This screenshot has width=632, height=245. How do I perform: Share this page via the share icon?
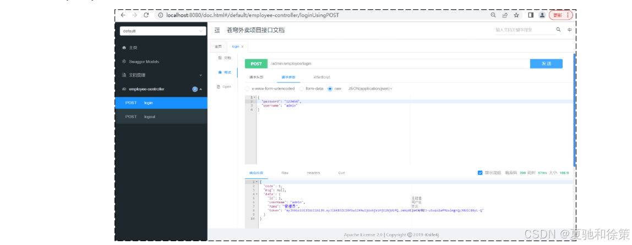click(505, 15)
